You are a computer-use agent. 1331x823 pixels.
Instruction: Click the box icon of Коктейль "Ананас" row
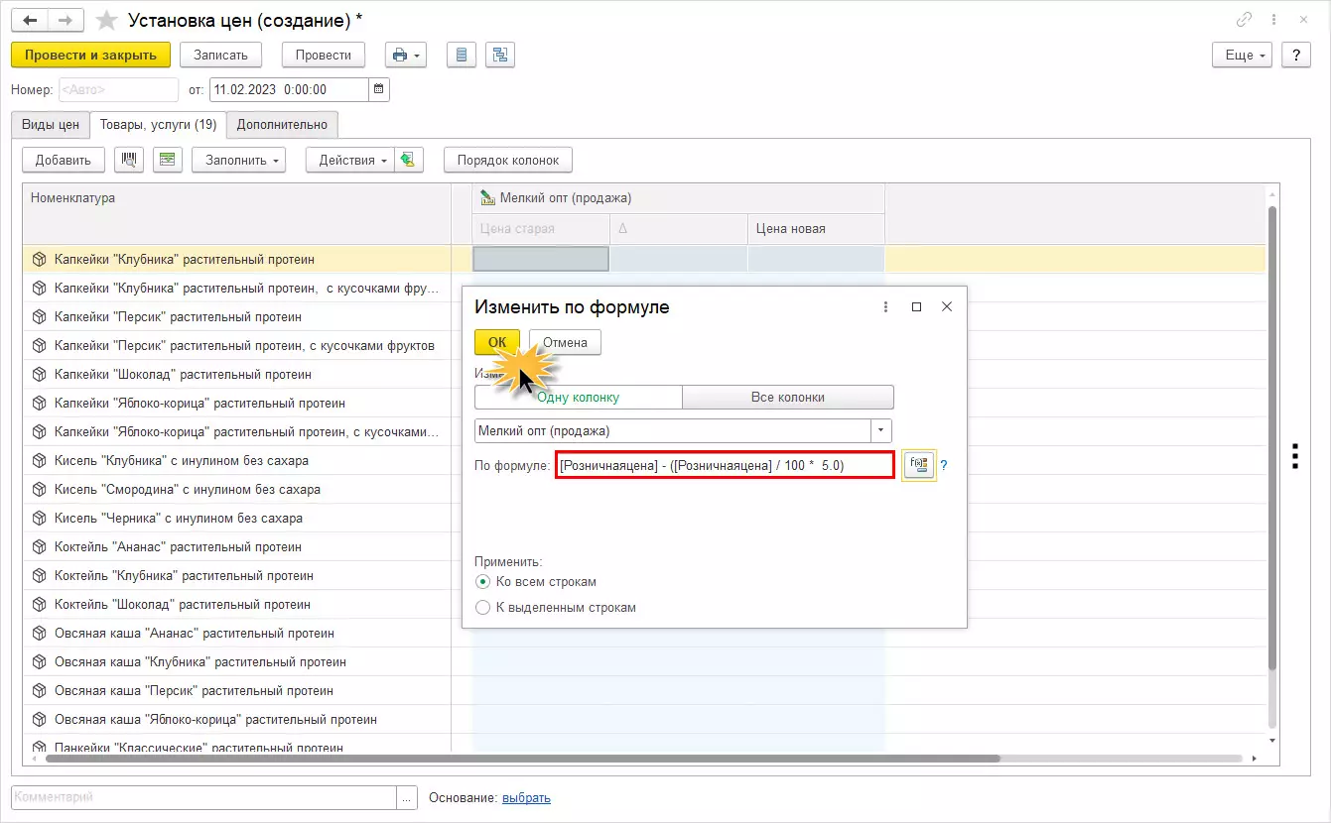coord(40,546)
